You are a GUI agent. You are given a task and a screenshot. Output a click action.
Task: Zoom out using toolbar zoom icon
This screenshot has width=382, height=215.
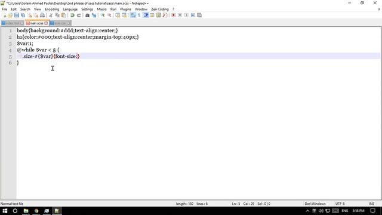(x=109, y=15)
